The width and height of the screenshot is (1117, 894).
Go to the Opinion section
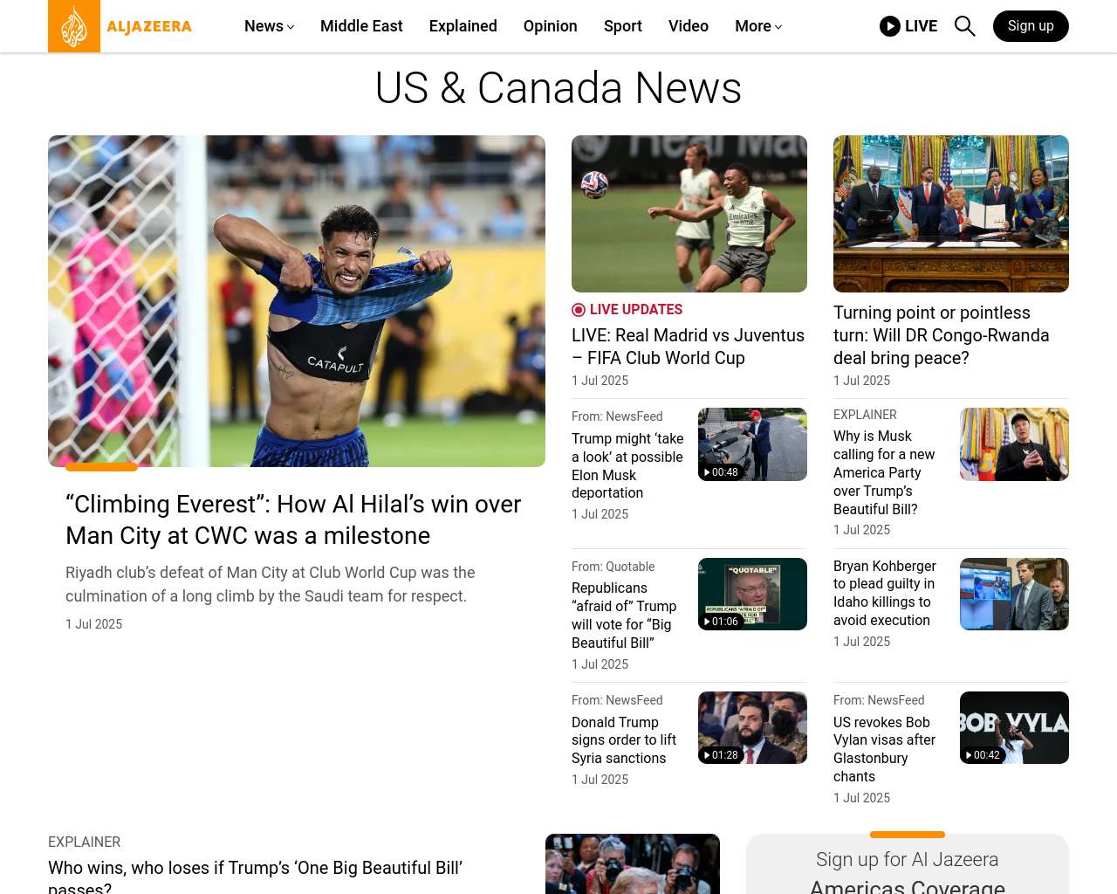tap(551, 26)
